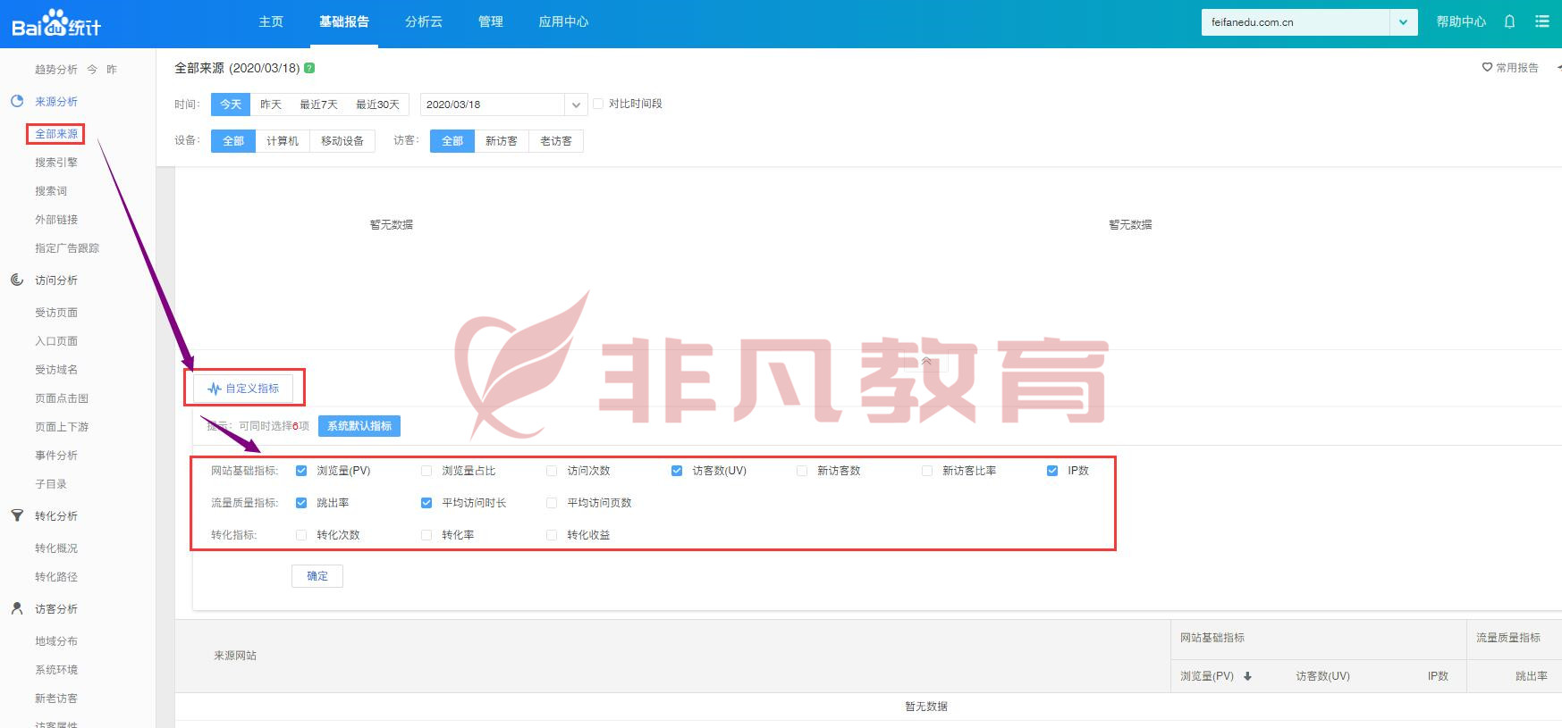Screen dimensions: 1562x728
Task: Select 今天 time range
Action: (x=231, y=105)
